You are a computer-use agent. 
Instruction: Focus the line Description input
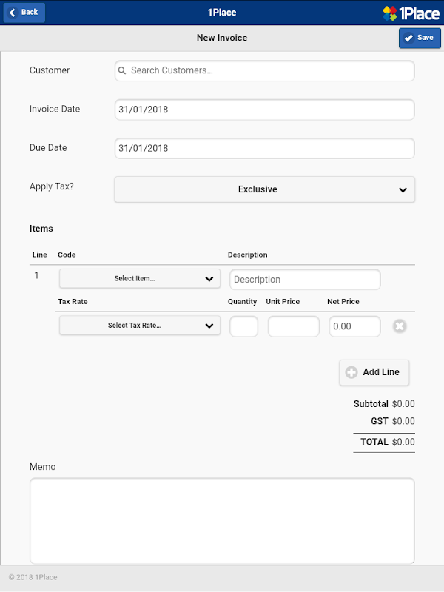point(305,280)
